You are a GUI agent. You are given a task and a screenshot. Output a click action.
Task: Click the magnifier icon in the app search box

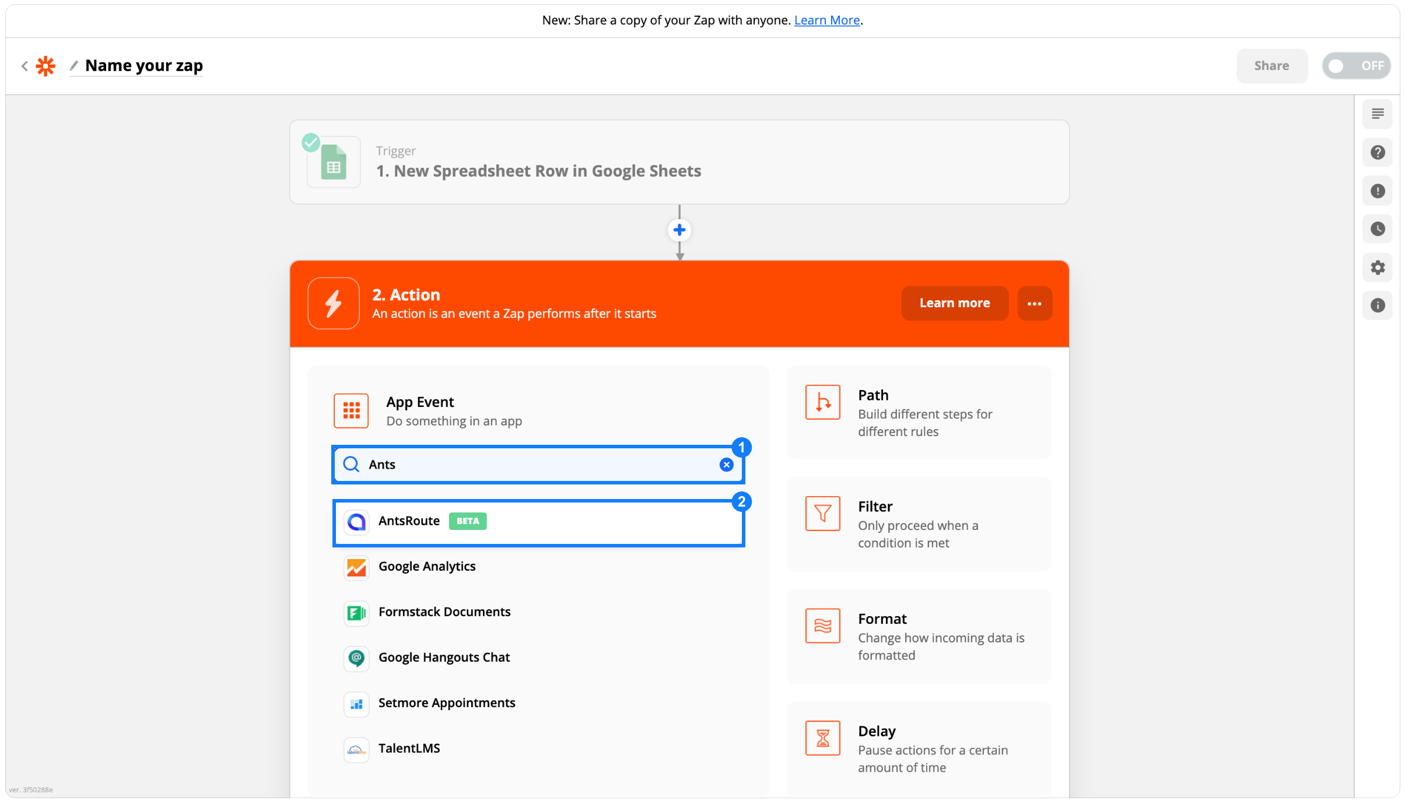351,465
